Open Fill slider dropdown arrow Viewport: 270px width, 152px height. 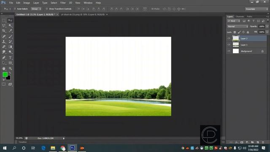(x=267, y=32)
